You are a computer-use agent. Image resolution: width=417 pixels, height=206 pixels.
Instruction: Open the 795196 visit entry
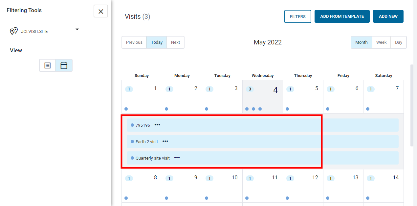pos(263,125)
